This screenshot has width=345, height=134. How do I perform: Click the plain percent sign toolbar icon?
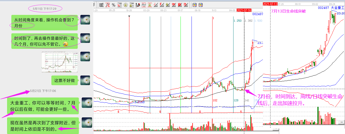114,5
